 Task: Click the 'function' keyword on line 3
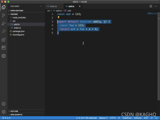point(86,22)
